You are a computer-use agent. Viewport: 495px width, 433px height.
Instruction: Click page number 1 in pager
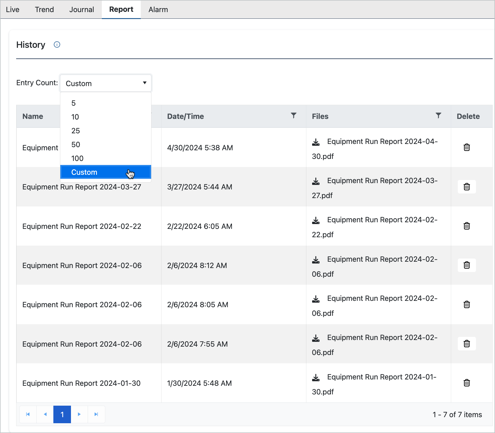coord(62,414)
